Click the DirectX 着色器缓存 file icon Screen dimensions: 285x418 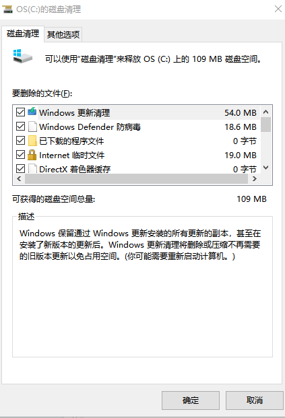[32, 169]
